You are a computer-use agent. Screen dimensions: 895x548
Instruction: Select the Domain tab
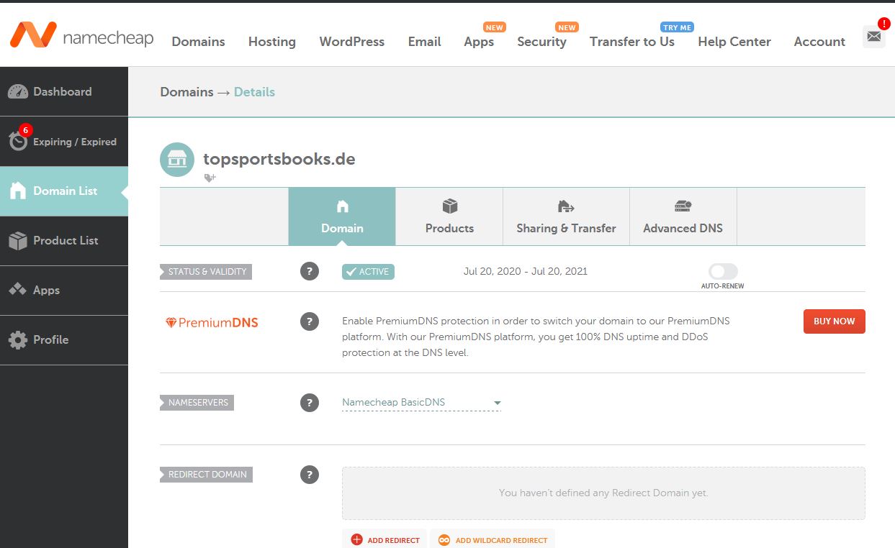pyautogui.click(x=342, y=216)
